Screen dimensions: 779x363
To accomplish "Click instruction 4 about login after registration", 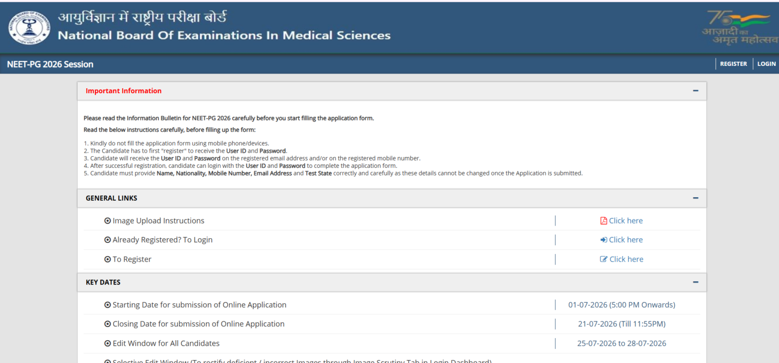I will pos(240,166).
